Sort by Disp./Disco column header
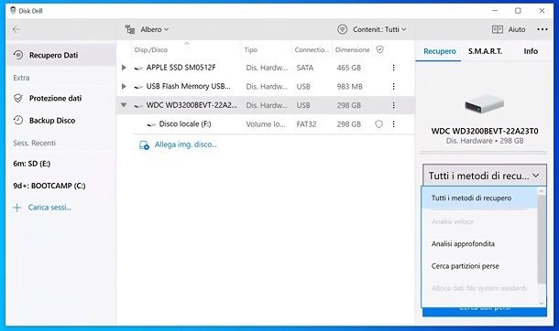Viewport: 559px width, 331px height. pyautogui.click(x=151, y=50)
